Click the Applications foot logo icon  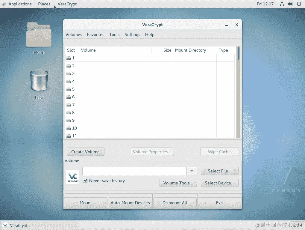click(4, 4)
